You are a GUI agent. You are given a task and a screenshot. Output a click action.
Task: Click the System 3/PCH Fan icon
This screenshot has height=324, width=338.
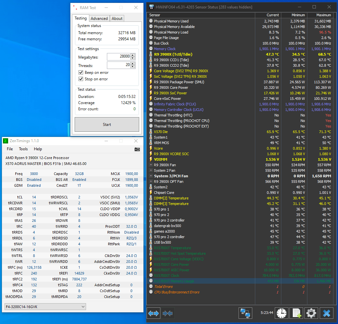click(151, 176)
